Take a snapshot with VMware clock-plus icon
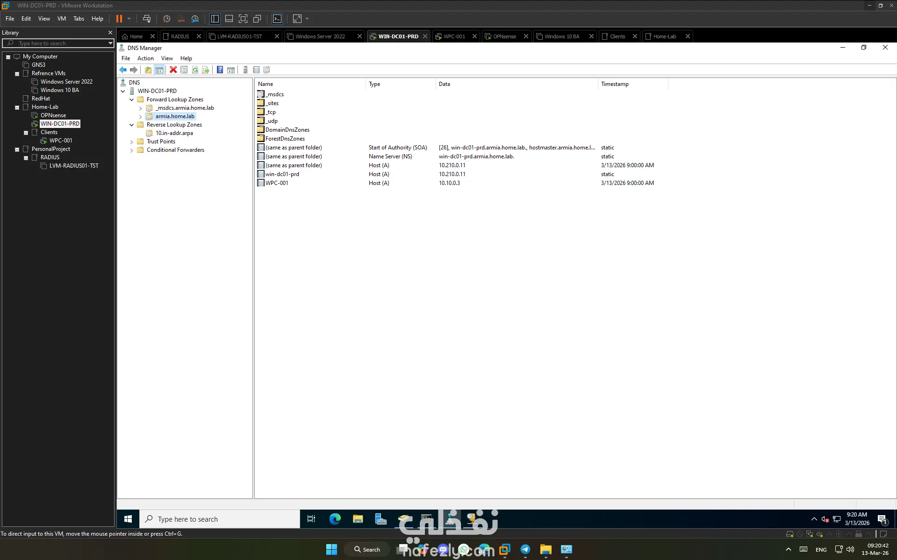 tap(166, 19)
